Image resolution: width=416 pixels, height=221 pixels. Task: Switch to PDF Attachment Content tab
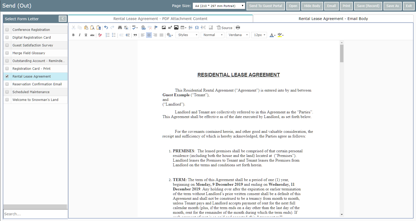pos(160,19)
